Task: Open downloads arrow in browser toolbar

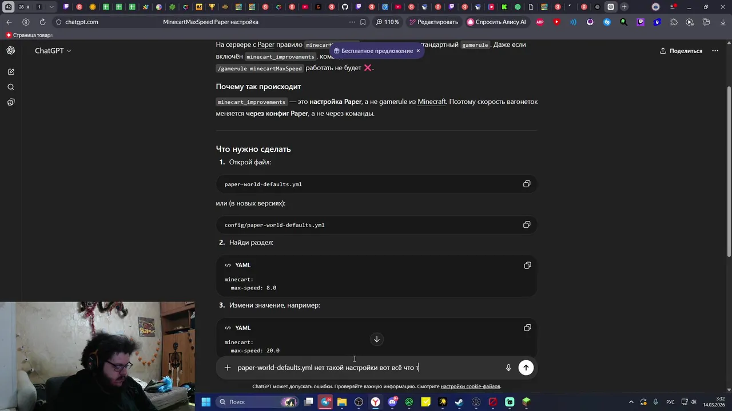Action: click(723, 22)
